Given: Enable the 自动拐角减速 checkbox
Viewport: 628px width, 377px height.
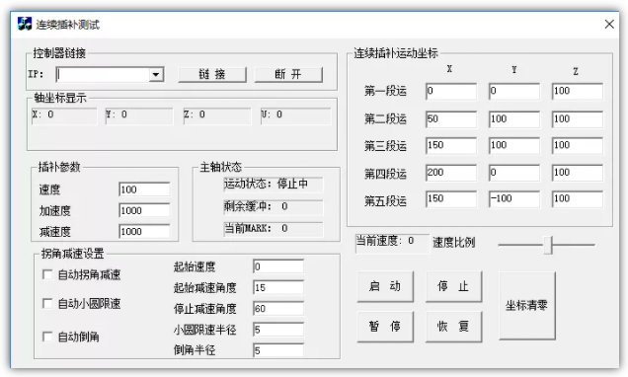Looking at the screenshot, I should pos(47,274).
